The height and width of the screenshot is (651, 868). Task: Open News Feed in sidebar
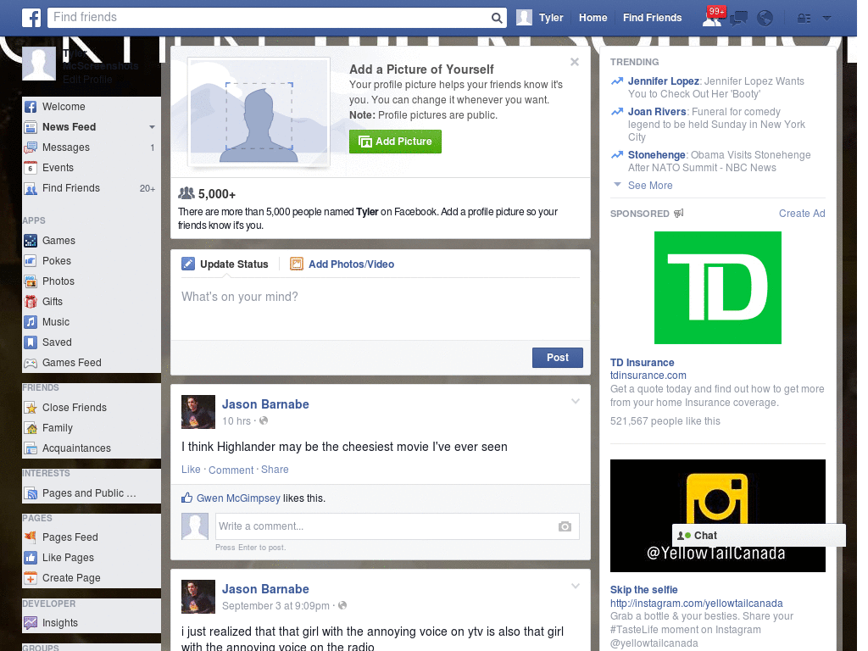(x=70, y=127)
